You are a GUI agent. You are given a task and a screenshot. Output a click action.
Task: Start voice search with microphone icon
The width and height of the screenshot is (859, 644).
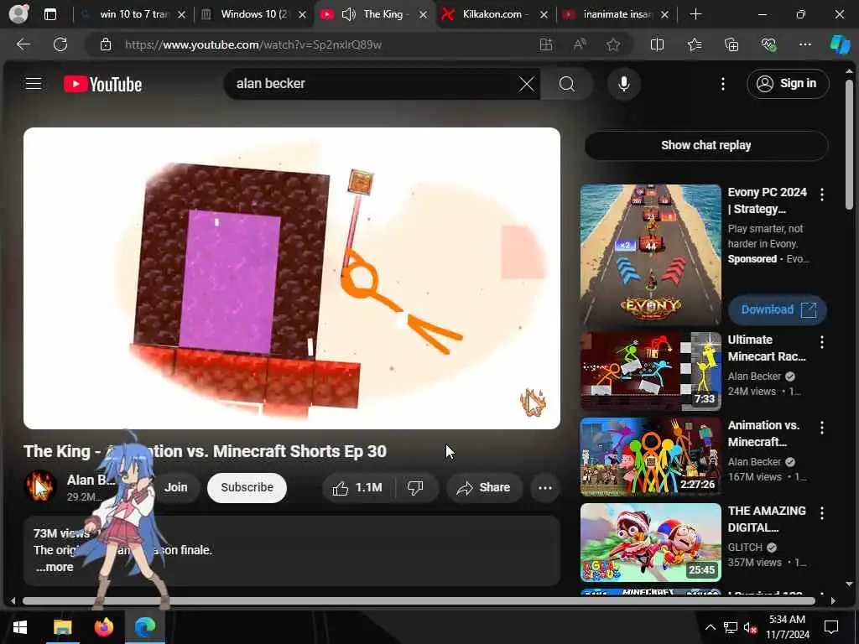[x=623, y=85]
